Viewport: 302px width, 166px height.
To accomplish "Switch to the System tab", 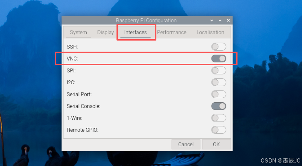I will (x=78, y=32).
